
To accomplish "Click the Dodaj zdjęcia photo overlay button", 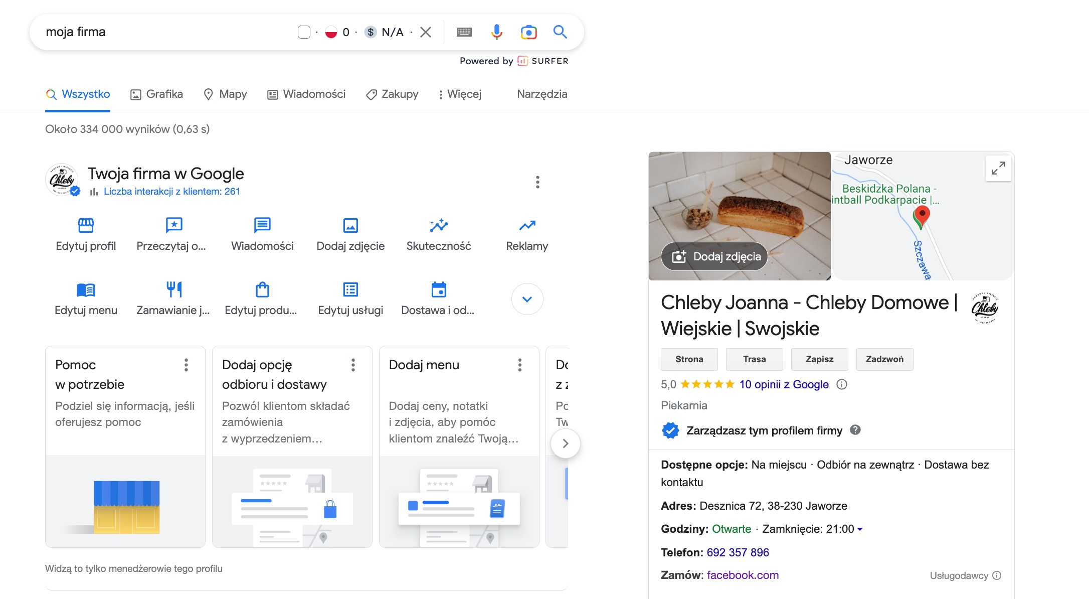I will (x=714, y=256).
